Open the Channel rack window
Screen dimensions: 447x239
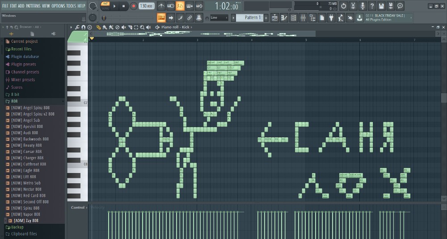click(293, 18)
